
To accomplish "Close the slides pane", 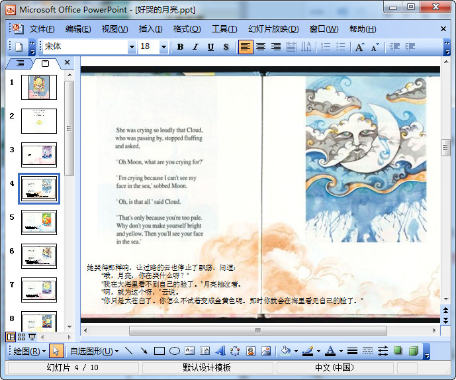I will [x=68, y=62].
